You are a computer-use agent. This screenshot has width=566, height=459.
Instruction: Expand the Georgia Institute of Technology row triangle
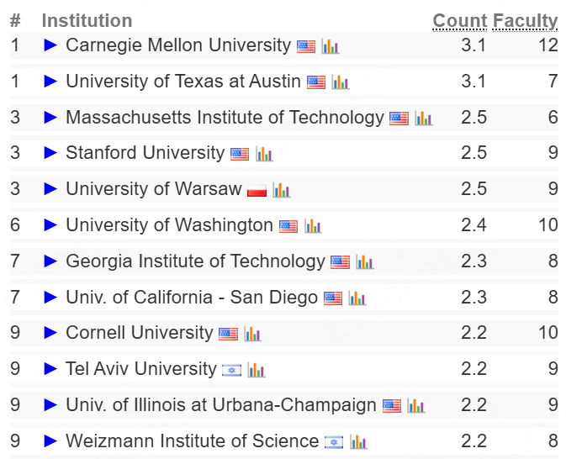point(50,261)
